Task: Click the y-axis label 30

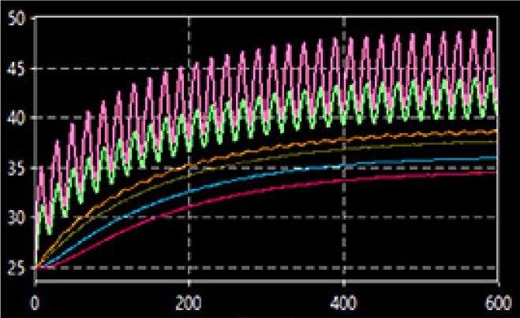Action: 16,217
